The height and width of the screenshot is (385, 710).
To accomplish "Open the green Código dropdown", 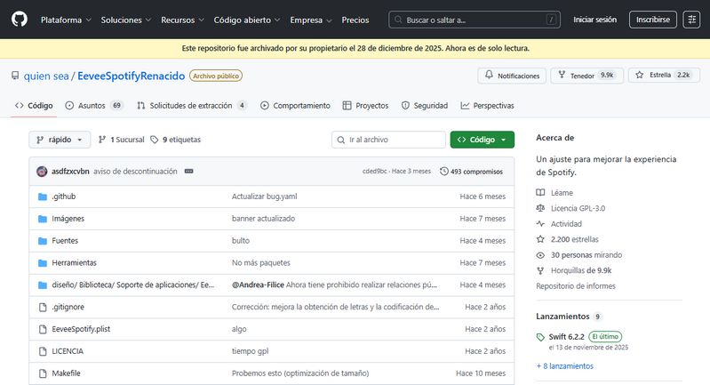I will (482, 140).
